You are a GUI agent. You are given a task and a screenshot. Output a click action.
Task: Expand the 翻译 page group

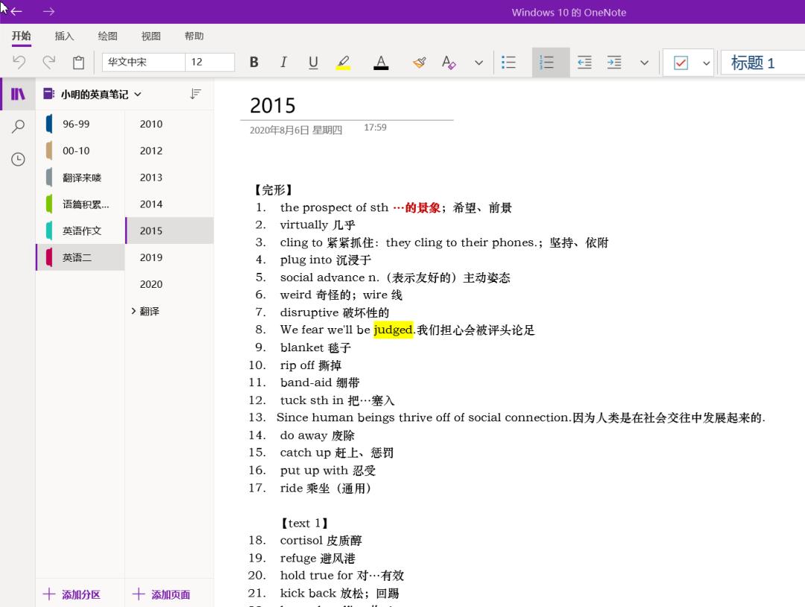[134, 311]
